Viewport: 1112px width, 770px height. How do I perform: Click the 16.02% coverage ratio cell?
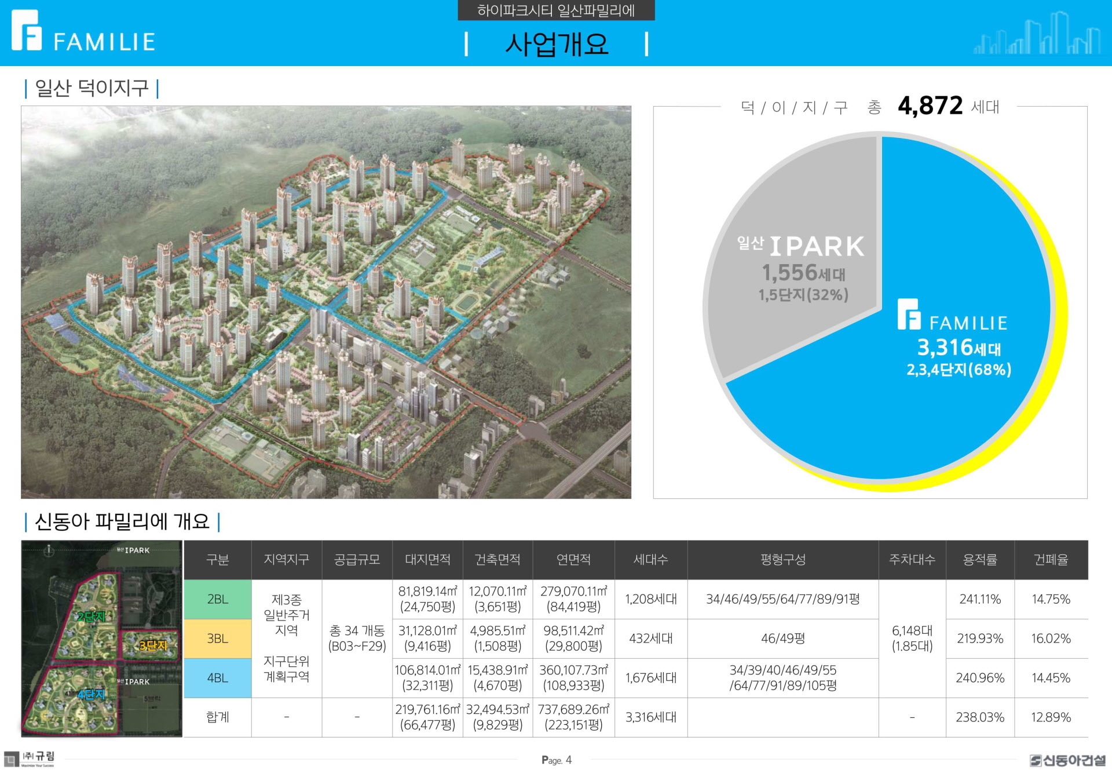1051,638
